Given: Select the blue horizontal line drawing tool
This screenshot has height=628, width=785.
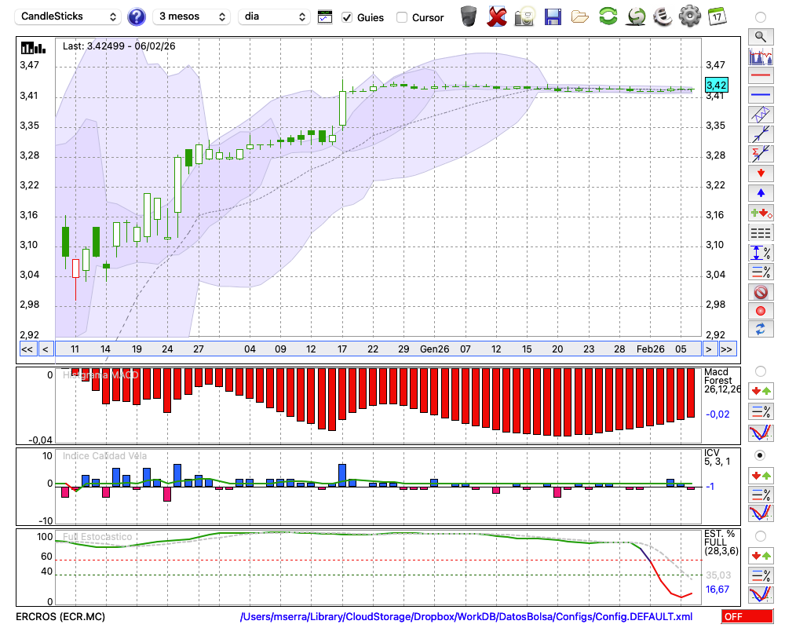Looking at the screenshot, I should click(x=760, y=95).
